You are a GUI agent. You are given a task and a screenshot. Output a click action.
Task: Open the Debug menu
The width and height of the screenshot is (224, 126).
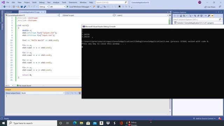(x=42, y=2)
